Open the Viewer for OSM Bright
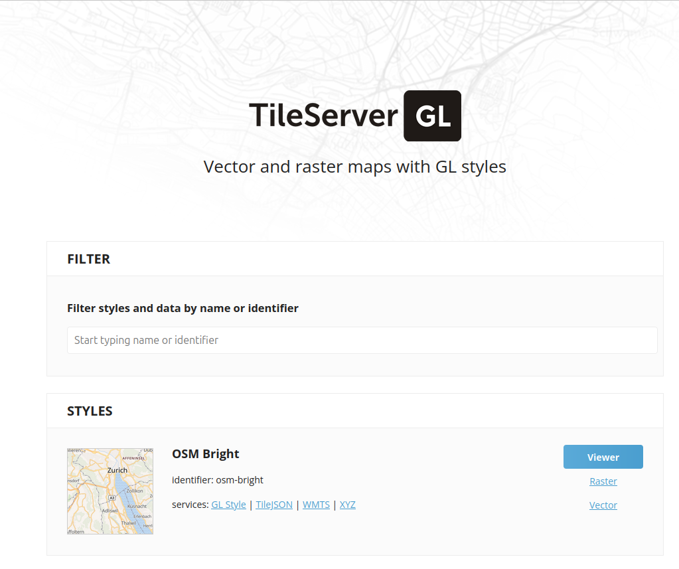 pyautogui.click(x=603, y=457)
